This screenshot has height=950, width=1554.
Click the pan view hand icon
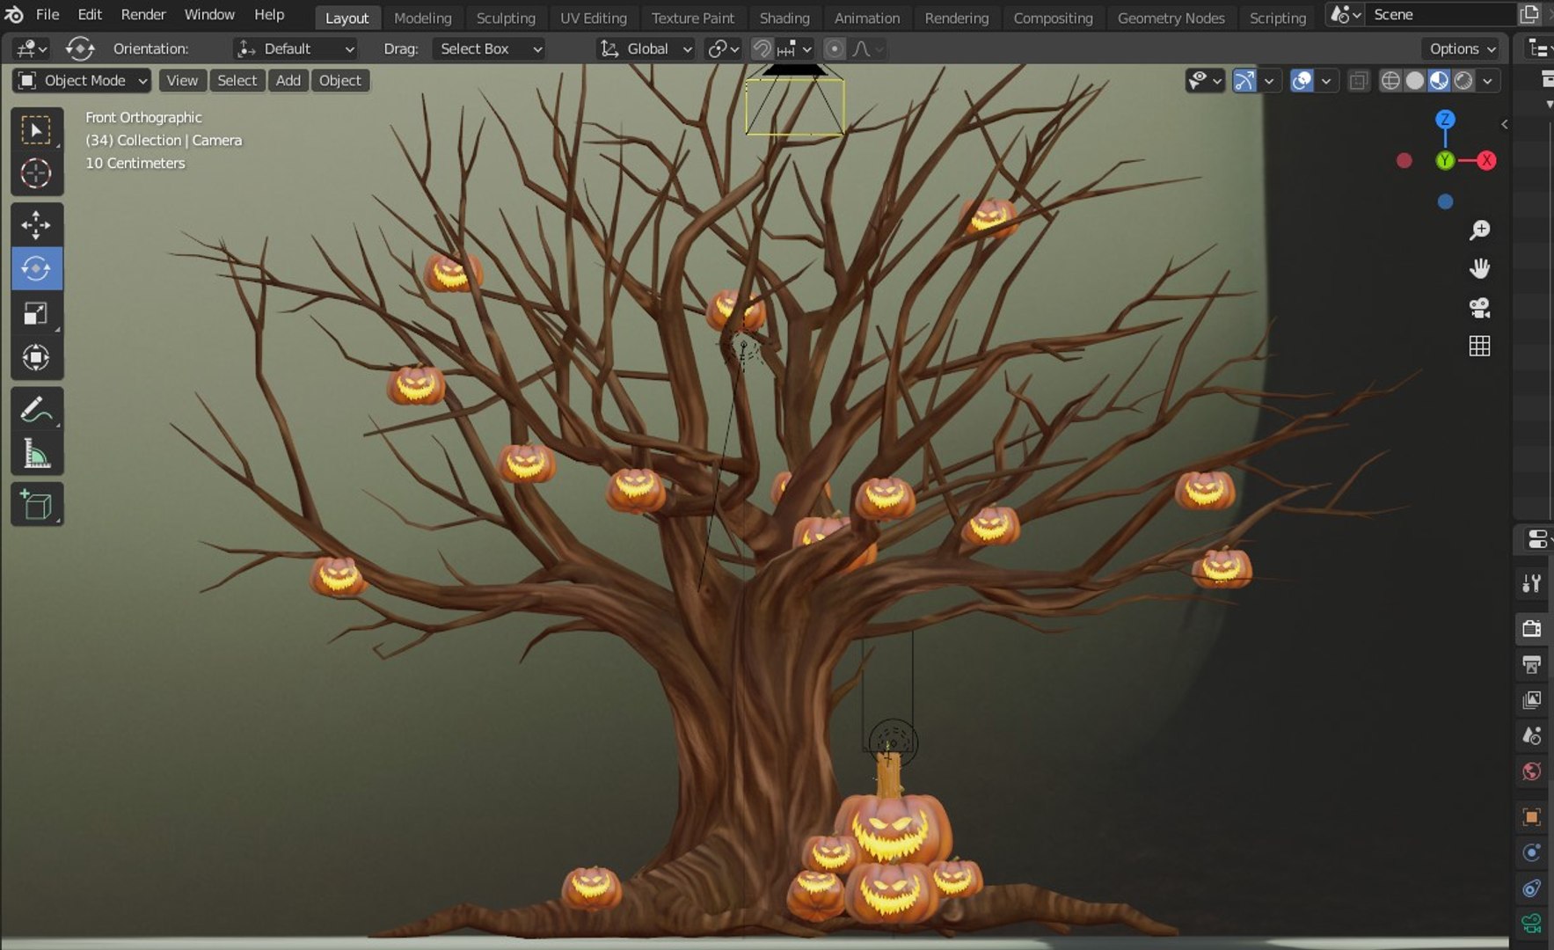[1480, 268]
